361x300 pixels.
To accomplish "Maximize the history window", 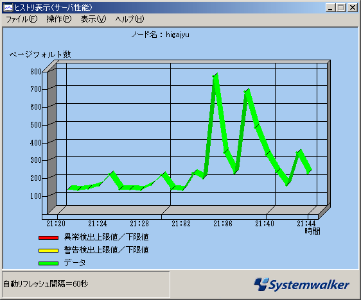I will pos(341,8).
